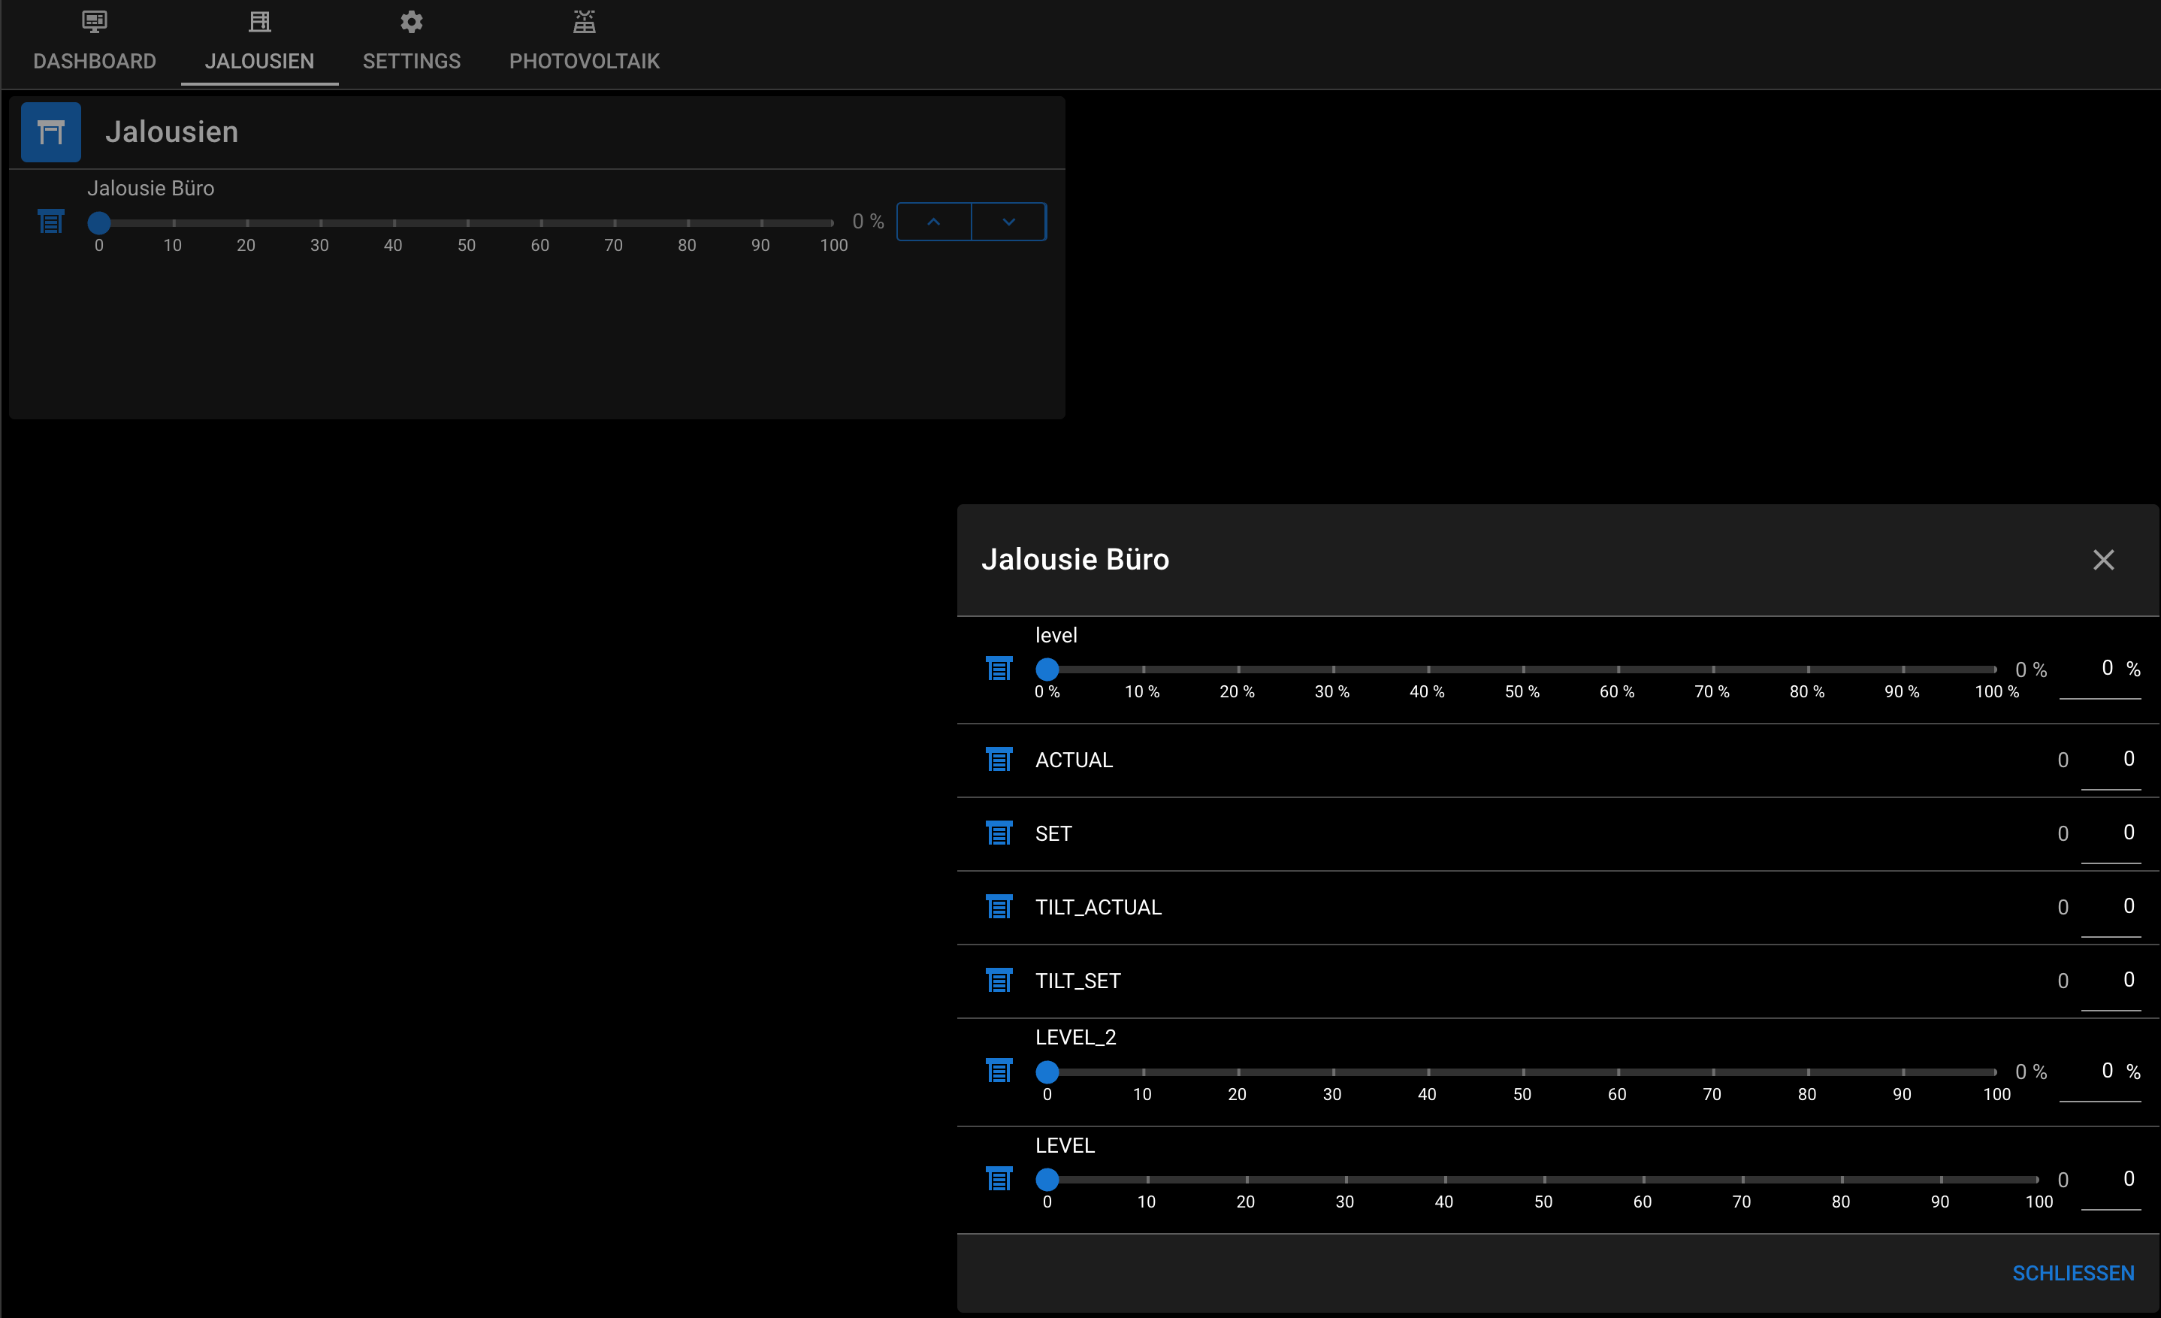The height and width of the screenshot is (1318, 2161).
Task: Click the blind icon next to SET
Action: [x=999, y=833]
